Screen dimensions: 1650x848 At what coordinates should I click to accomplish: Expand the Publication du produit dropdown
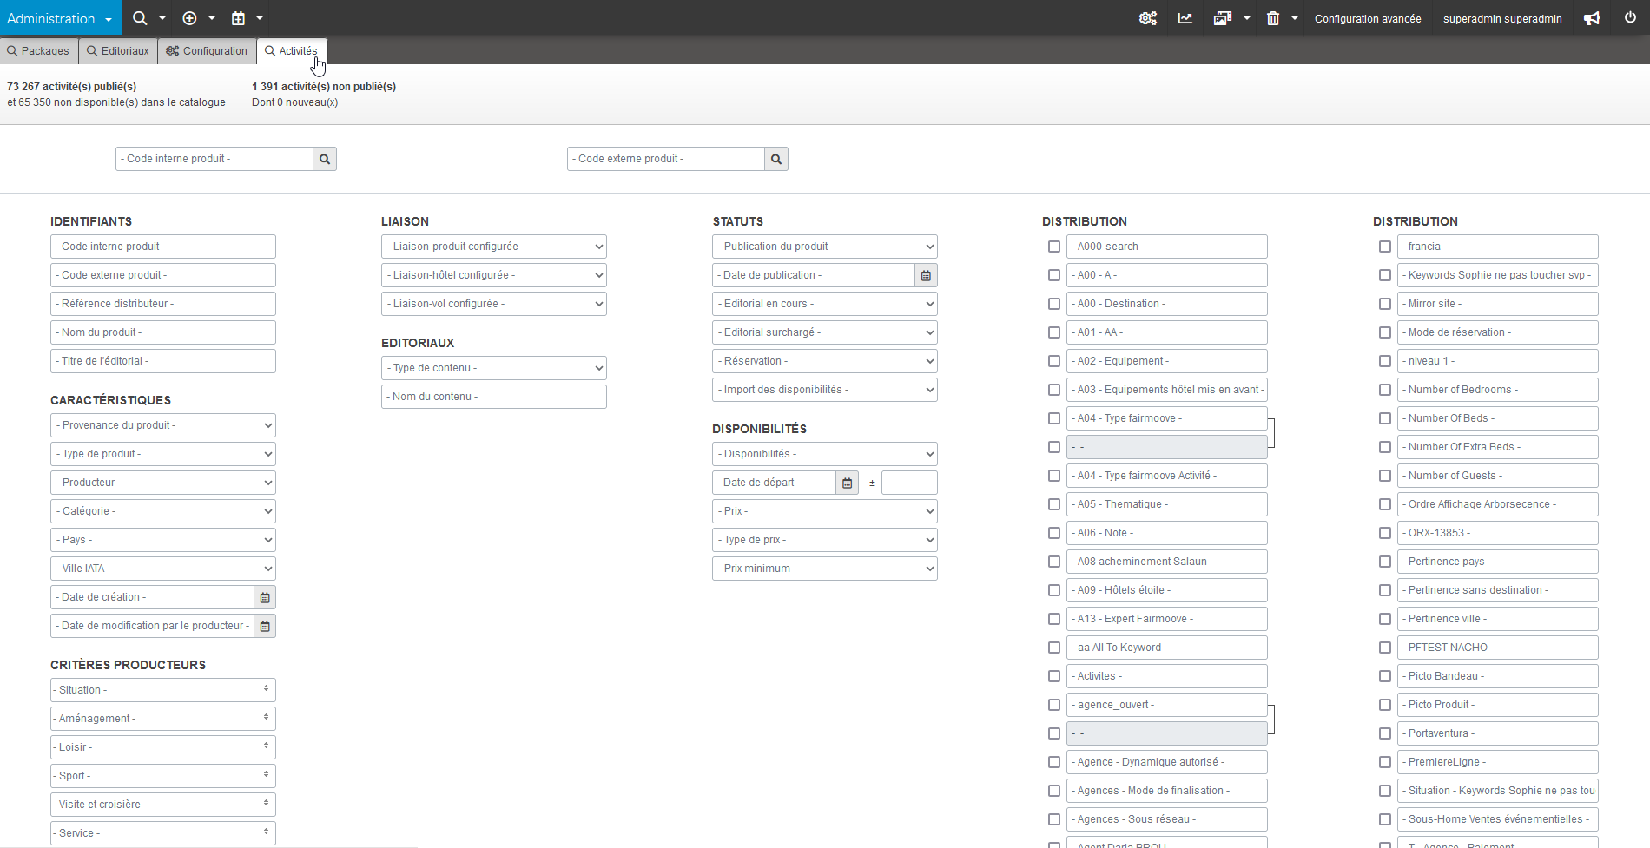(824, 247)
